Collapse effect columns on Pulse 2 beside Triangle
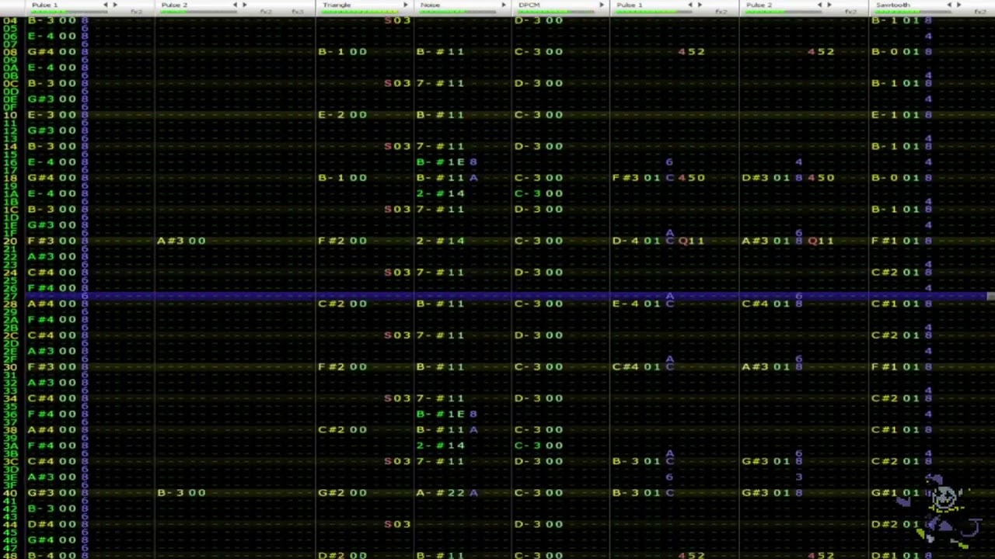Viewport: 995px width, 559px height. click(236, 5)
